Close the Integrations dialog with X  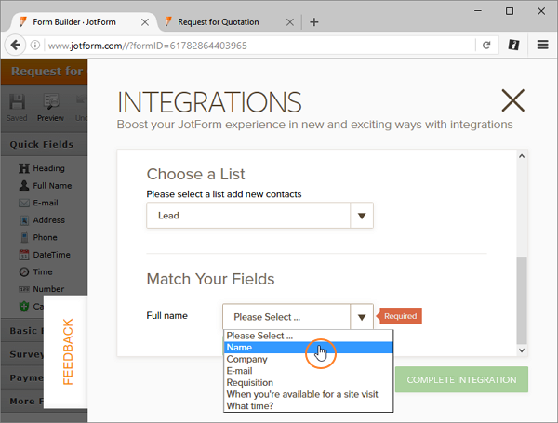[x=512, y=100]
